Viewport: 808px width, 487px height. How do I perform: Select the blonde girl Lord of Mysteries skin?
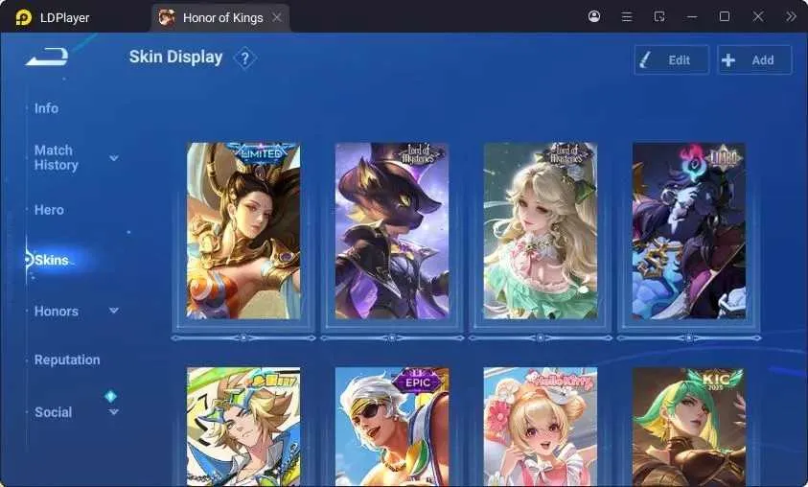pyautogui.click(x=540, y=231)
